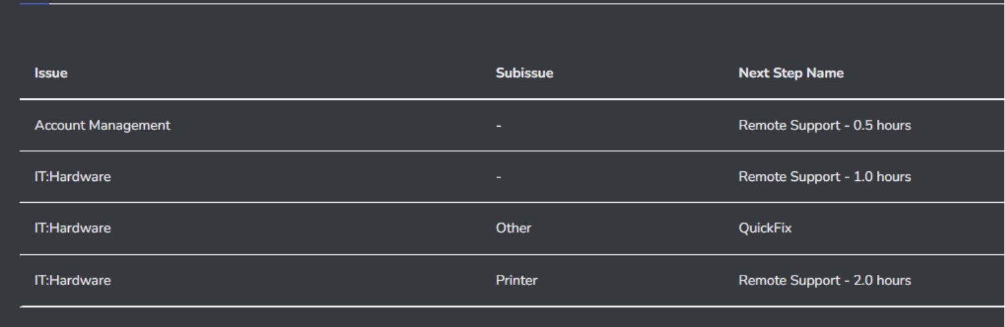This screenshot has width=1005, height=327.
Task: Open Remote Support - 0.5 hours step
Action: click(824, 126)
